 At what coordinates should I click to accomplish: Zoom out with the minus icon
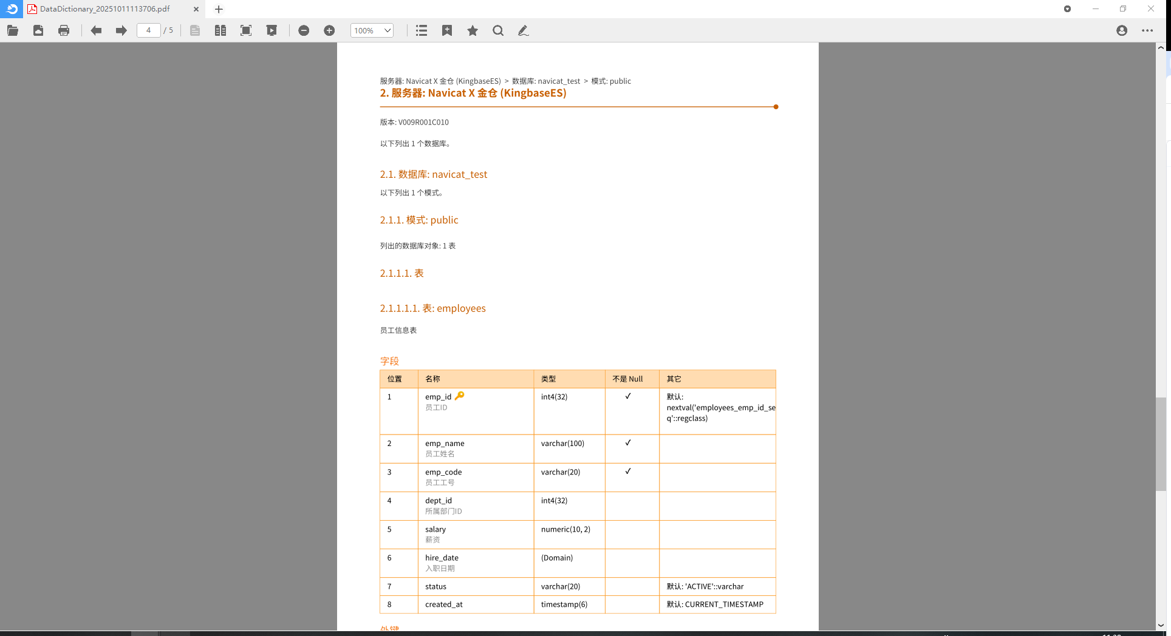click(x=304, y=30)
